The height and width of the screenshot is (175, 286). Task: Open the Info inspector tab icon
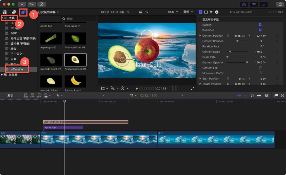click(x=217, y=12)
